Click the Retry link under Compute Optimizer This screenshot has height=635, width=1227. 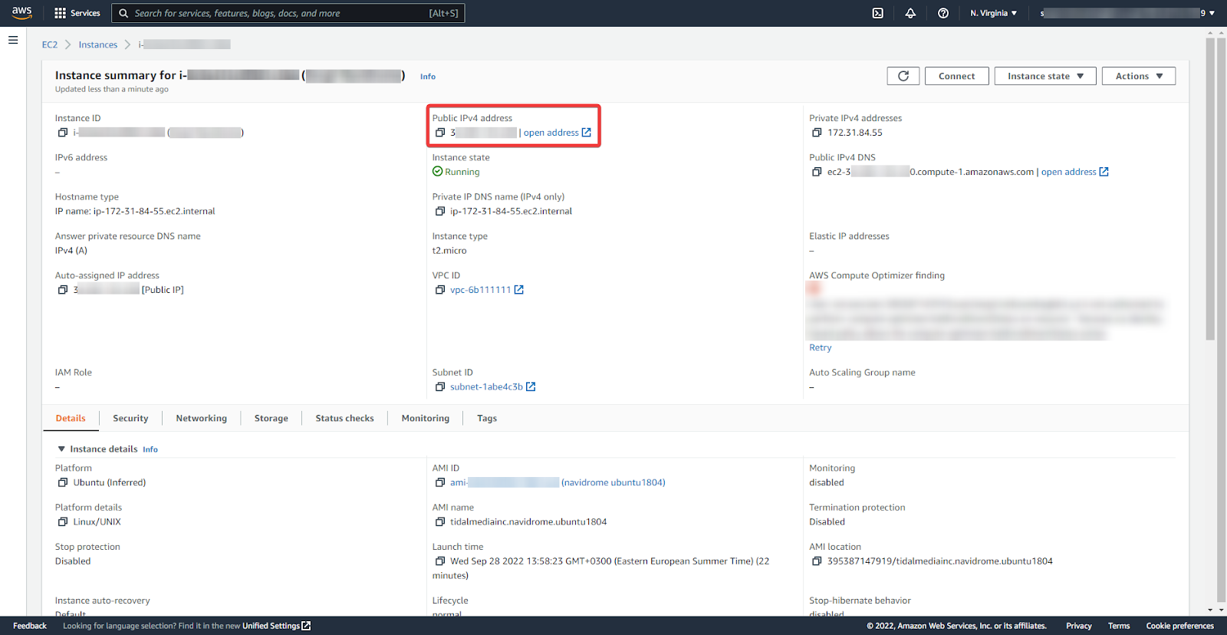(820, 348)
